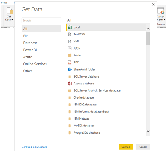
Task: Click the JSON file icon
Action: pos(70,48)
